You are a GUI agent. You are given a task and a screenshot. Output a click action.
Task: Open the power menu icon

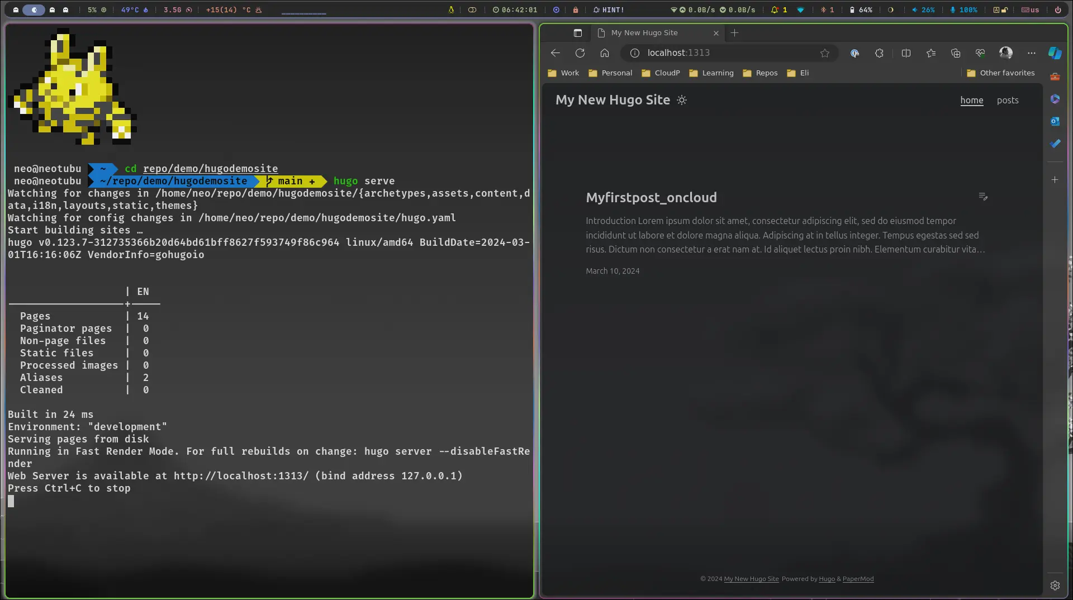[1057, 9]
